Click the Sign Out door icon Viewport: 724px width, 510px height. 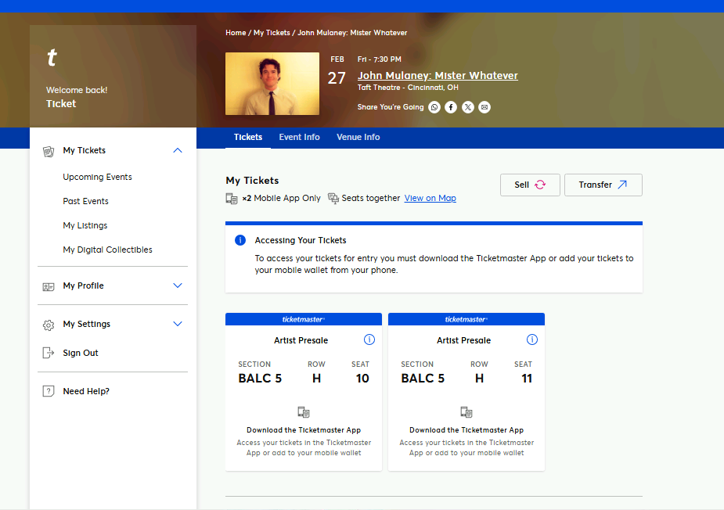[x=49, y=353]
